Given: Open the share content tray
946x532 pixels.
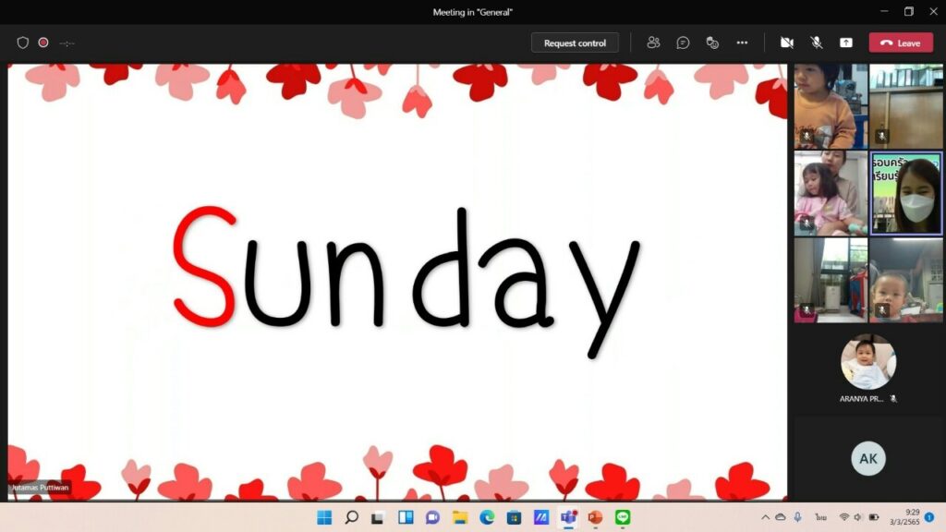Looking at the screenshot, I should 845,42.
